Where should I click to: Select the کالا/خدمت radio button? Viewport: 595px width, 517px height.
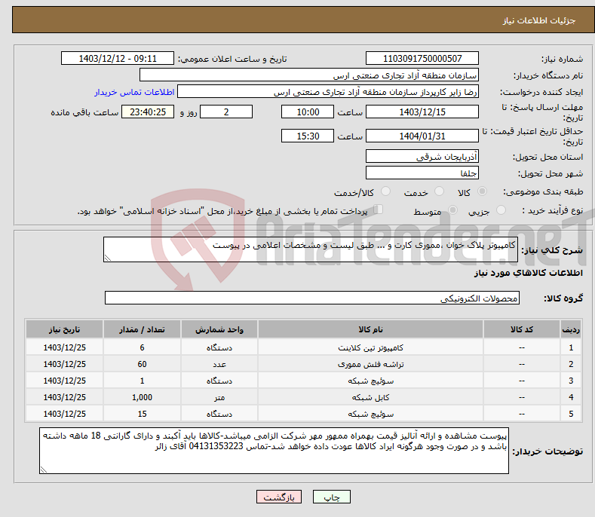pos(385,191)
